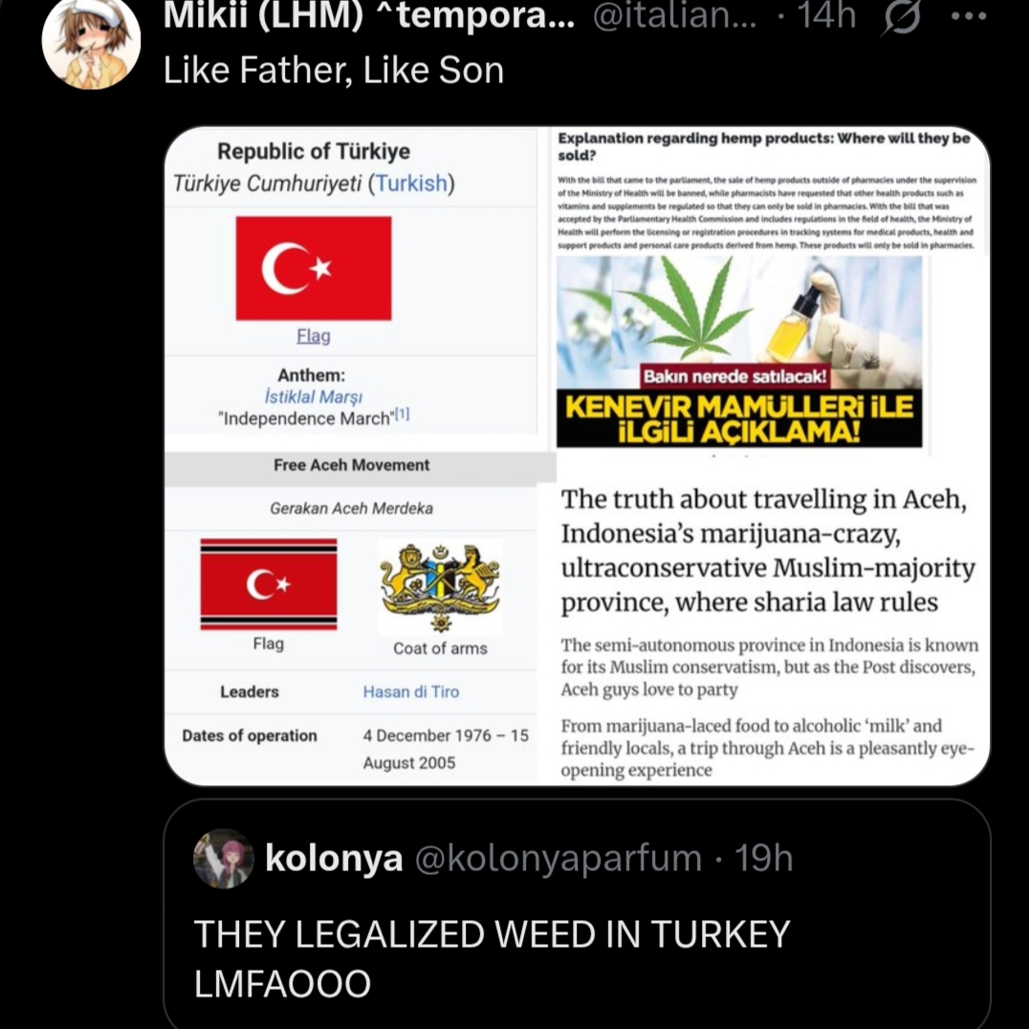Viewport: 1029px width, 1029px height.
Task: Open the 19h quoted post timestamp
Action: (763, 859)
